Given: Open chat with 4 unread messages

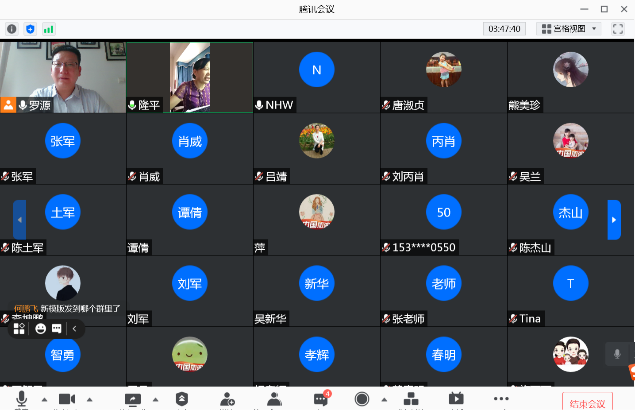Looking at the screenshot, I should [321, 399].
